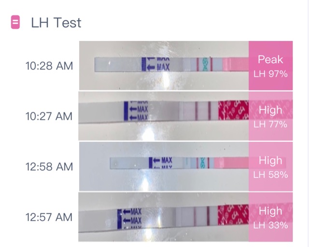Open the LH Test section heading
Screen dimensions: 309x247
(x=56, y=23)
